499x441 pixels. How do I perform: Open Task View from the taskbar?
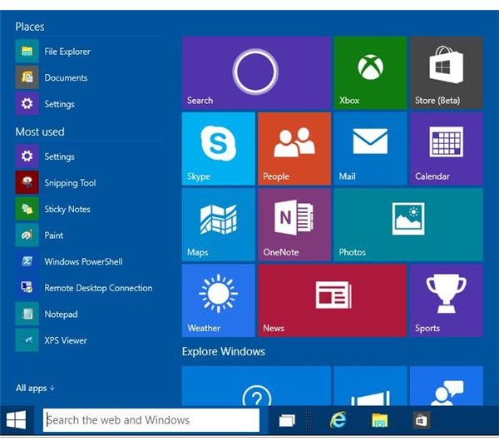(287, 420)
